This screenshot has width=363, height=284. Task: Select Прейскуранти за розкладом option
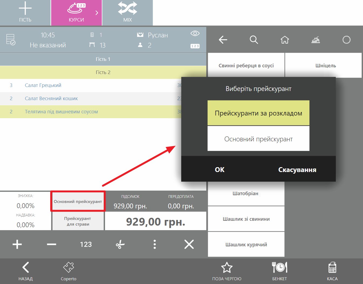coord(258,113)
